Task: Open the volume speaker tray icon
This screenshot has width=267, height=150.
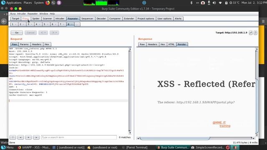Action: click(214, 3)
